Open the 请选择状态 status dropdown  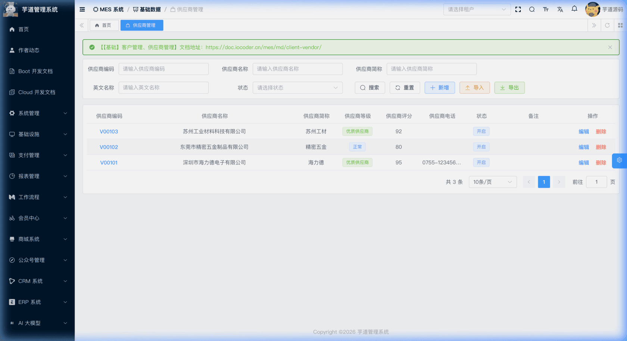(297, 88)
